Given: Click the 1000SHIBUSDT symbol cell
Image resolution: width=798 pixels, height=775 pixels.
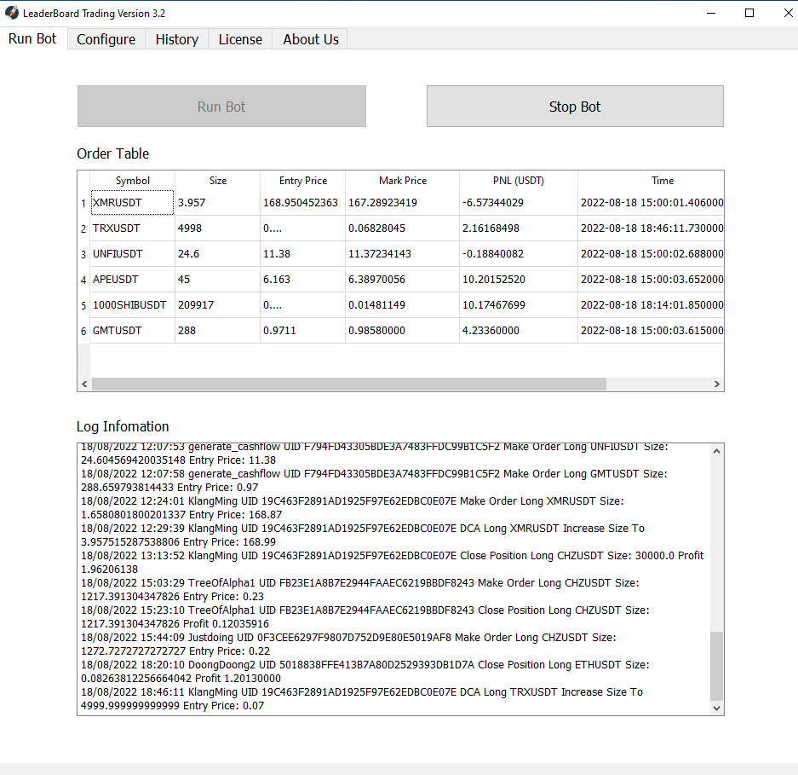Looking at the screenshot, I should [x=132, y=305].
